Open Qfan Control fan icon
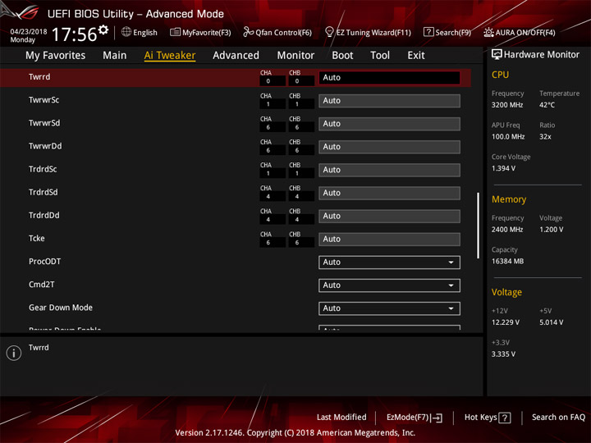Screen dimensions: 591x443 248,32
